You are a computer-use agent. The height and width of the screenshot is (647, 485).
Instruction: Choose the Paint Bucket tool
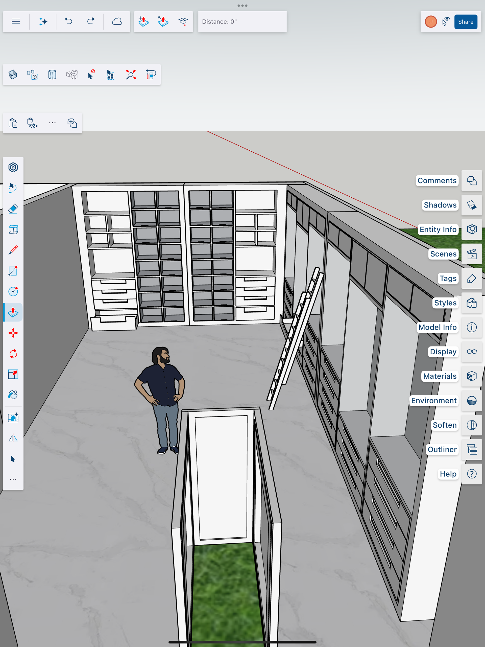pos(13,395)
